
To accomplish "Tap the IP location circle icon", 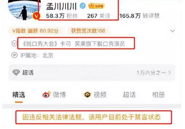I will pyautogui.click(x=14, y=55).
